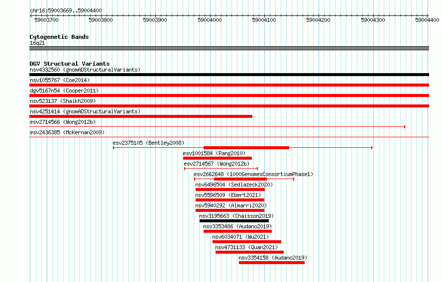Open nsv3195663 (Chaisson2019) label
The height and width of the screenshot is (282, 443).
[x=236, y=216]
